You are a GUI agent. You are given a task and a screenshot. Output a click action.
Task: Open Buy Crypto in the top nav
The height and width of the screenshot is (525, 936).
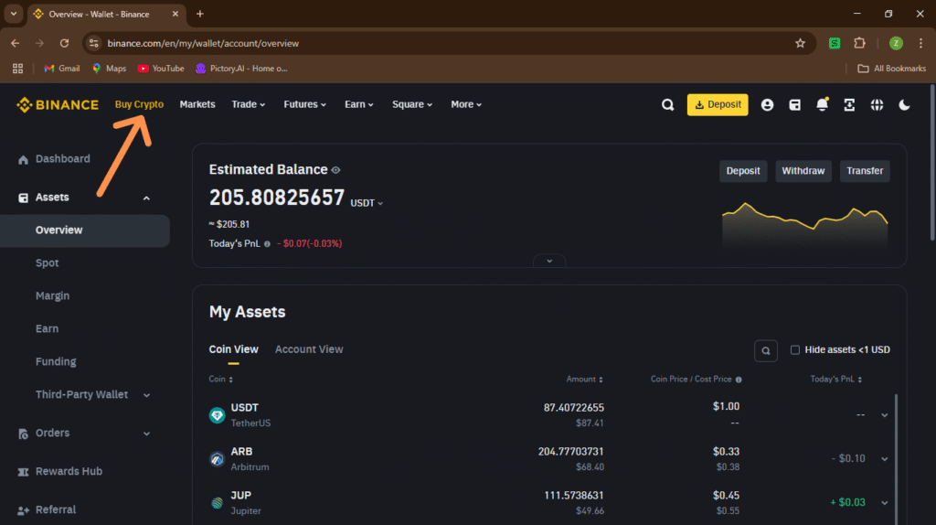pos(139,104)
